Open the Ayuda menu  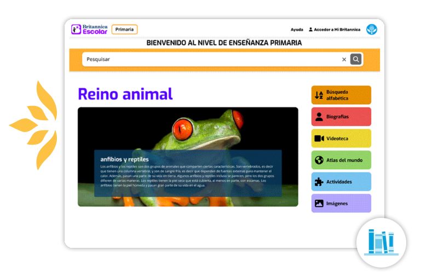297,29
